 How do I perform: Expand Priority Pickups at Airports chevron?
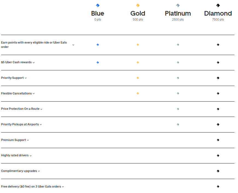[x=41, y=125]
